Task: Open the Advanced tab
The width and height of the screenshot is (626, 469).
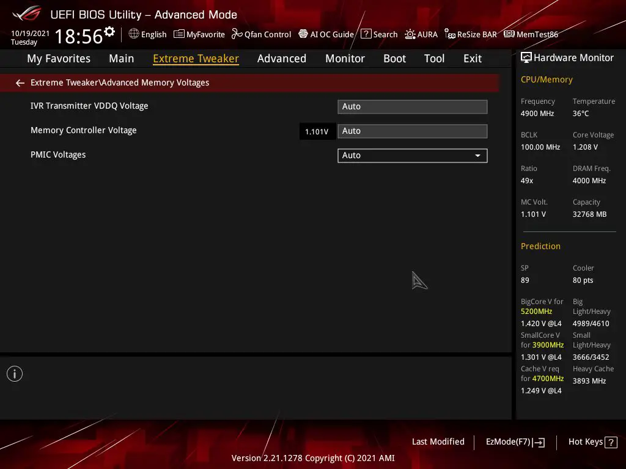Action: (282, 59)
